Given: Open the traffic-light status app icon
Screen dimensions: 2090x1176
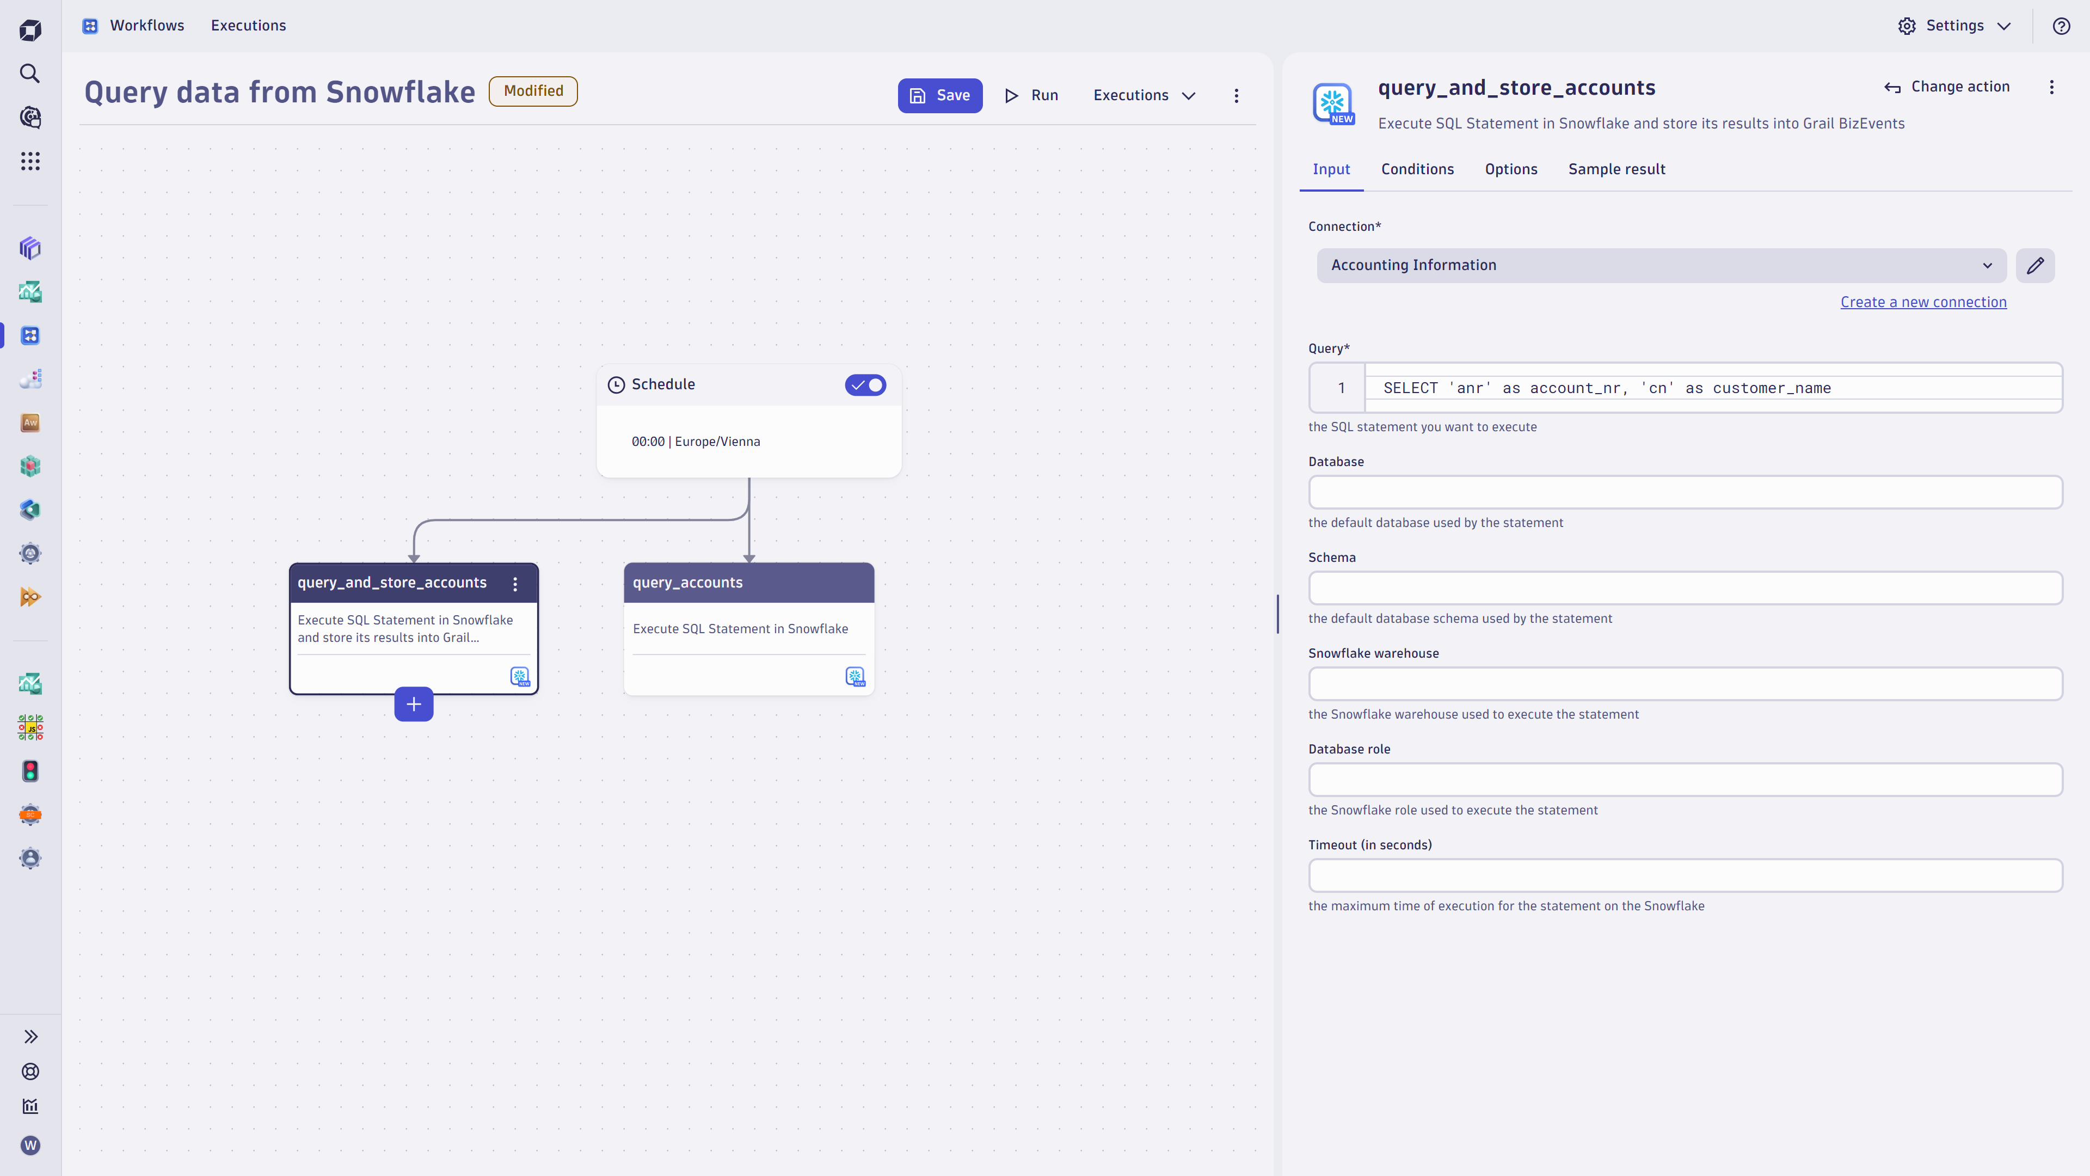Looking at the screenshot, I should [30, 771].
